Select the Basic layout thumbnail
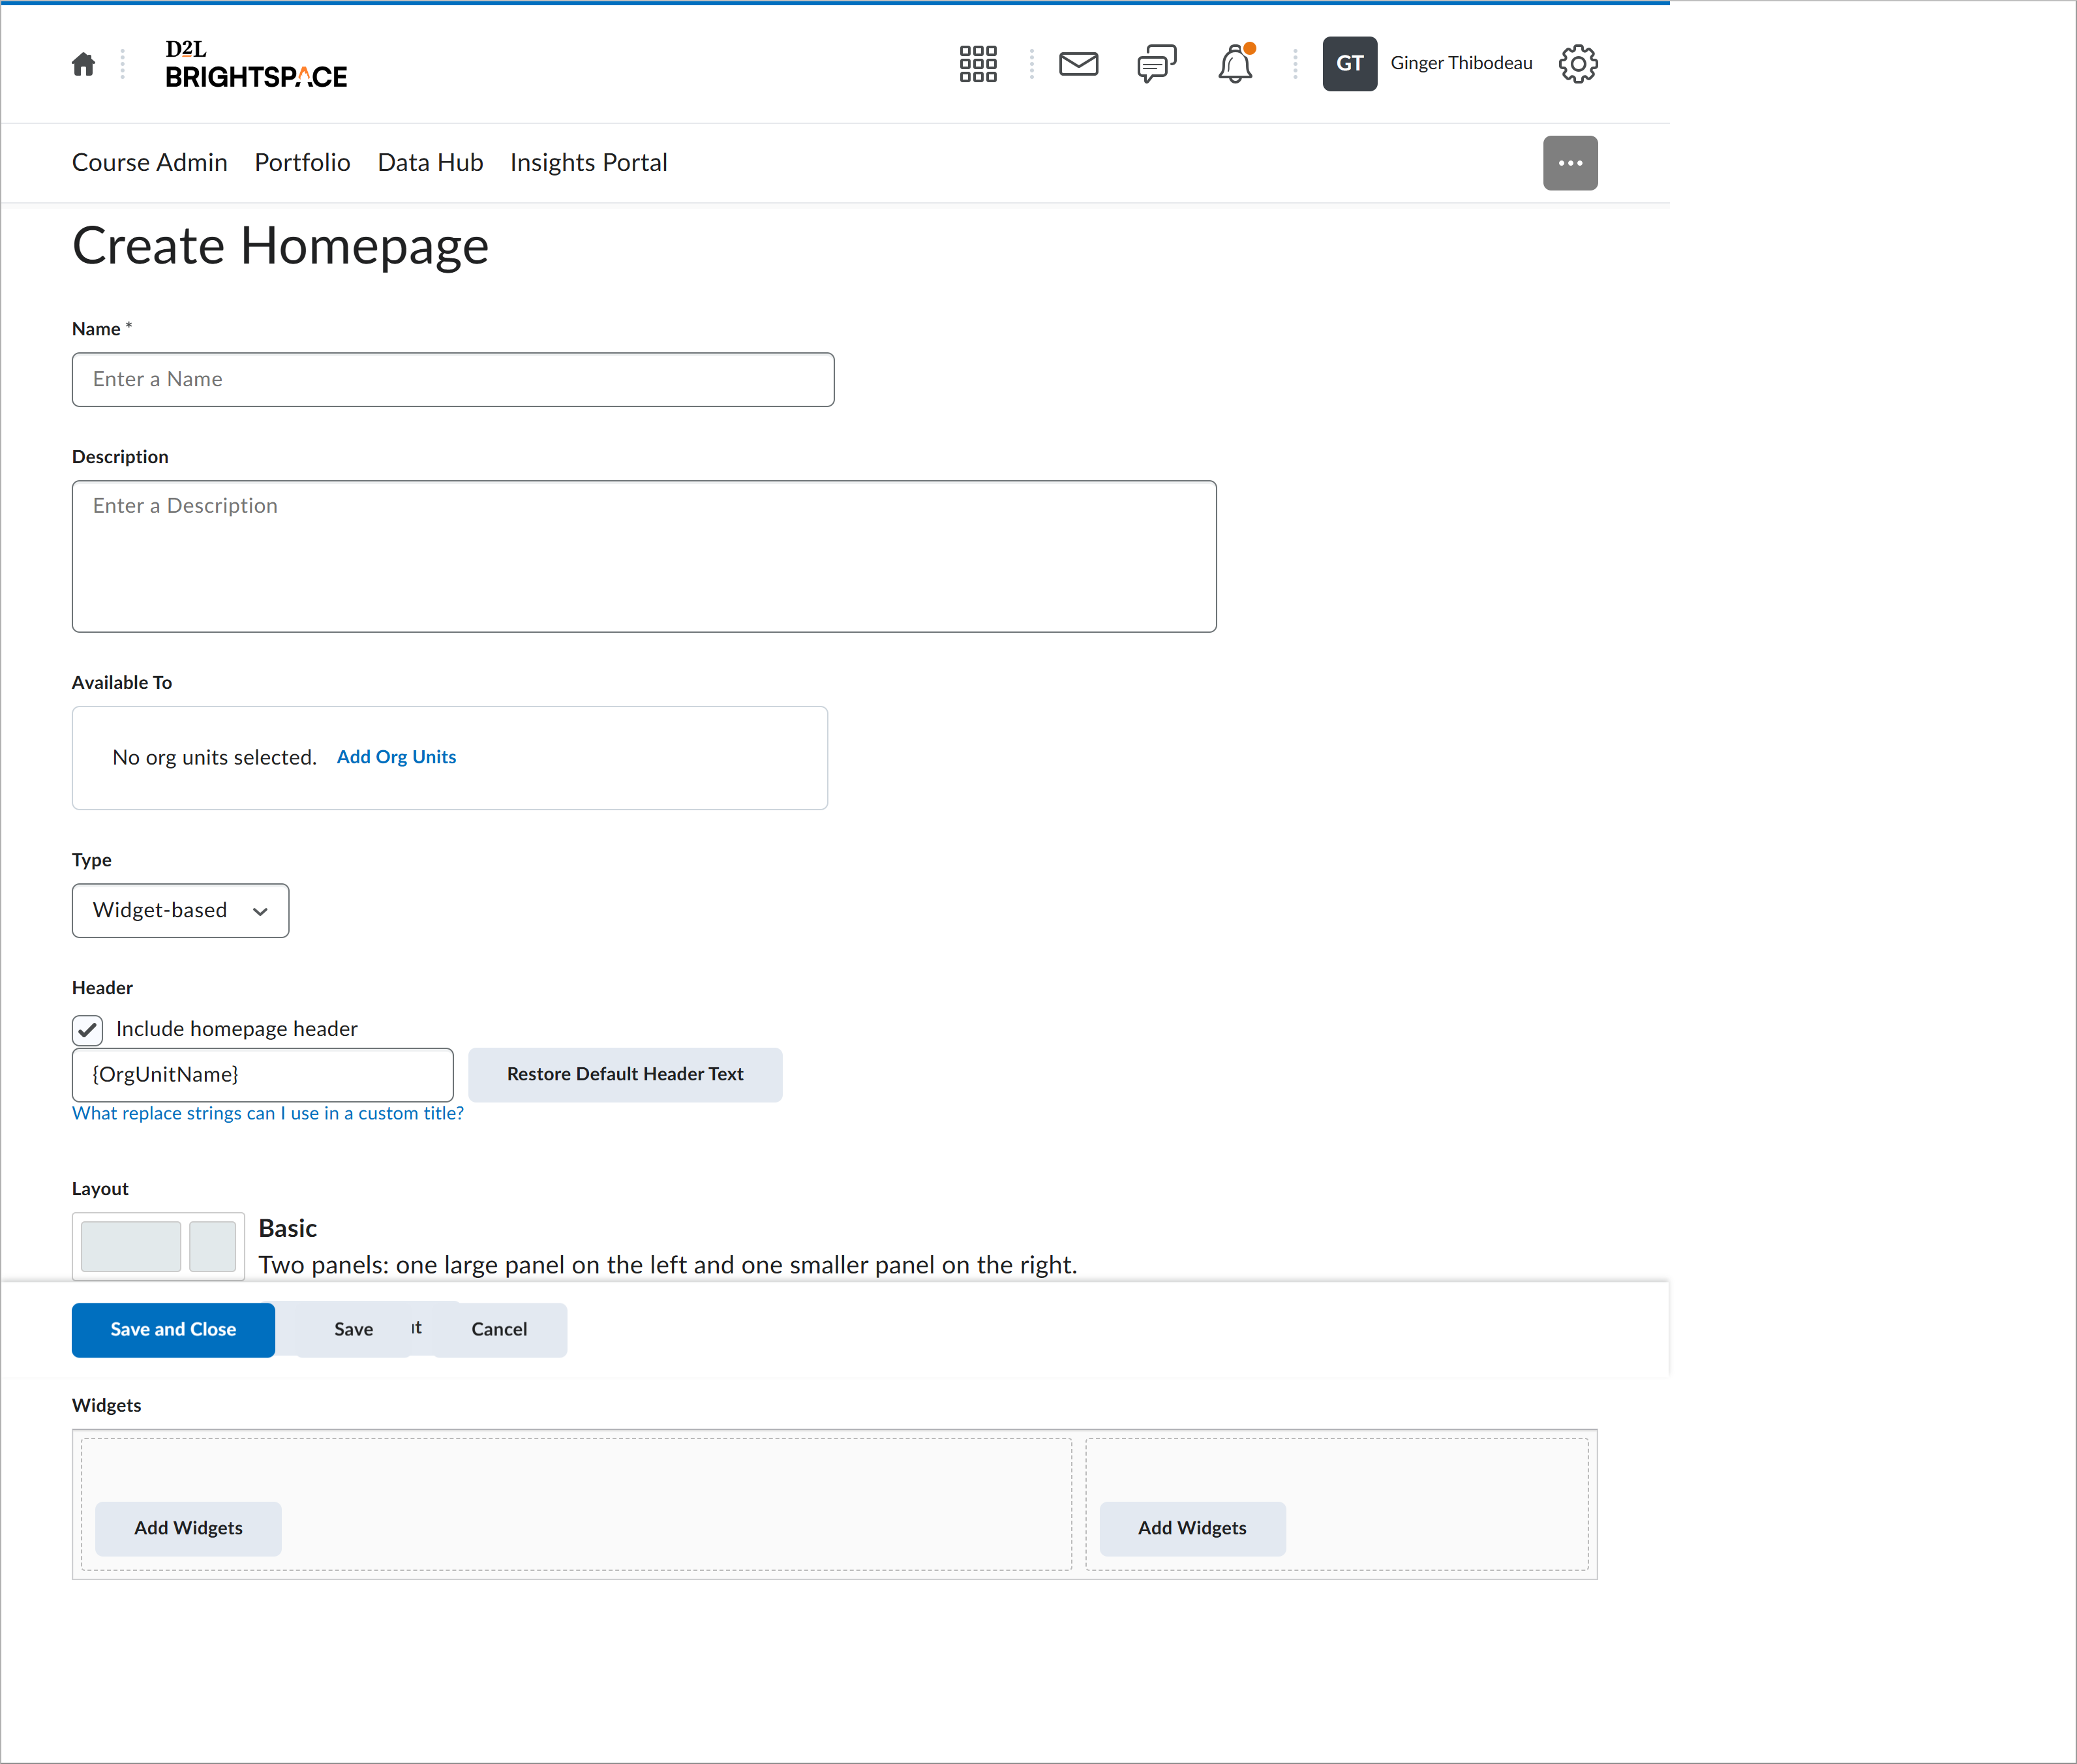 pos(158,1245)
